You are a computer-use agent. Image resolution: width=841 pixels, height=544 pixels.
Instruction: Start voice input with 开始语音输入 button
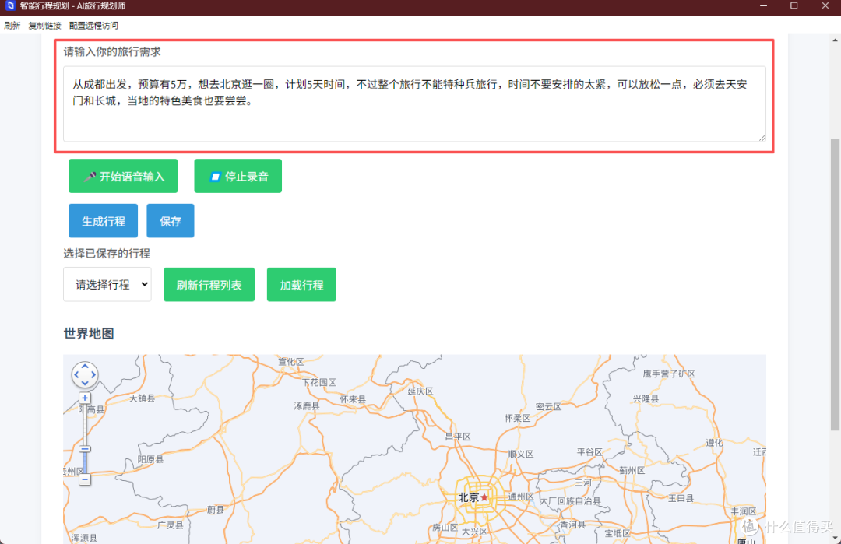pyautogui.click(x=123, y=176)
